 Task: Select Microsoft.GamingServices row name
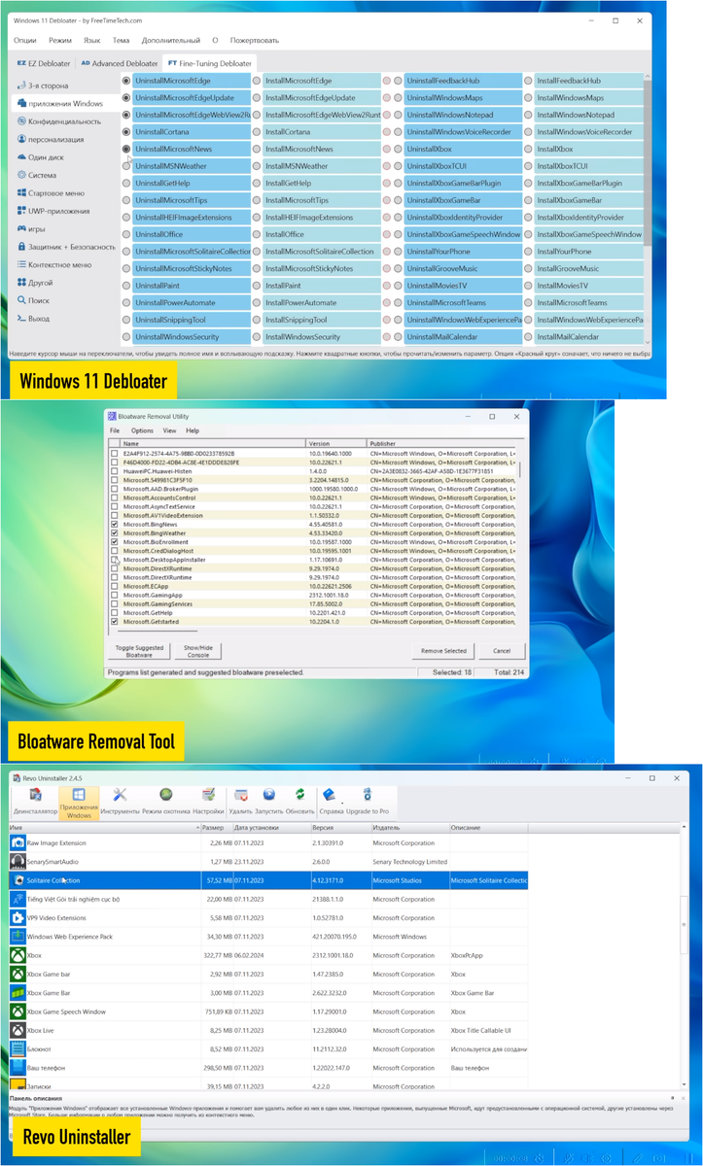pos(158,603)
